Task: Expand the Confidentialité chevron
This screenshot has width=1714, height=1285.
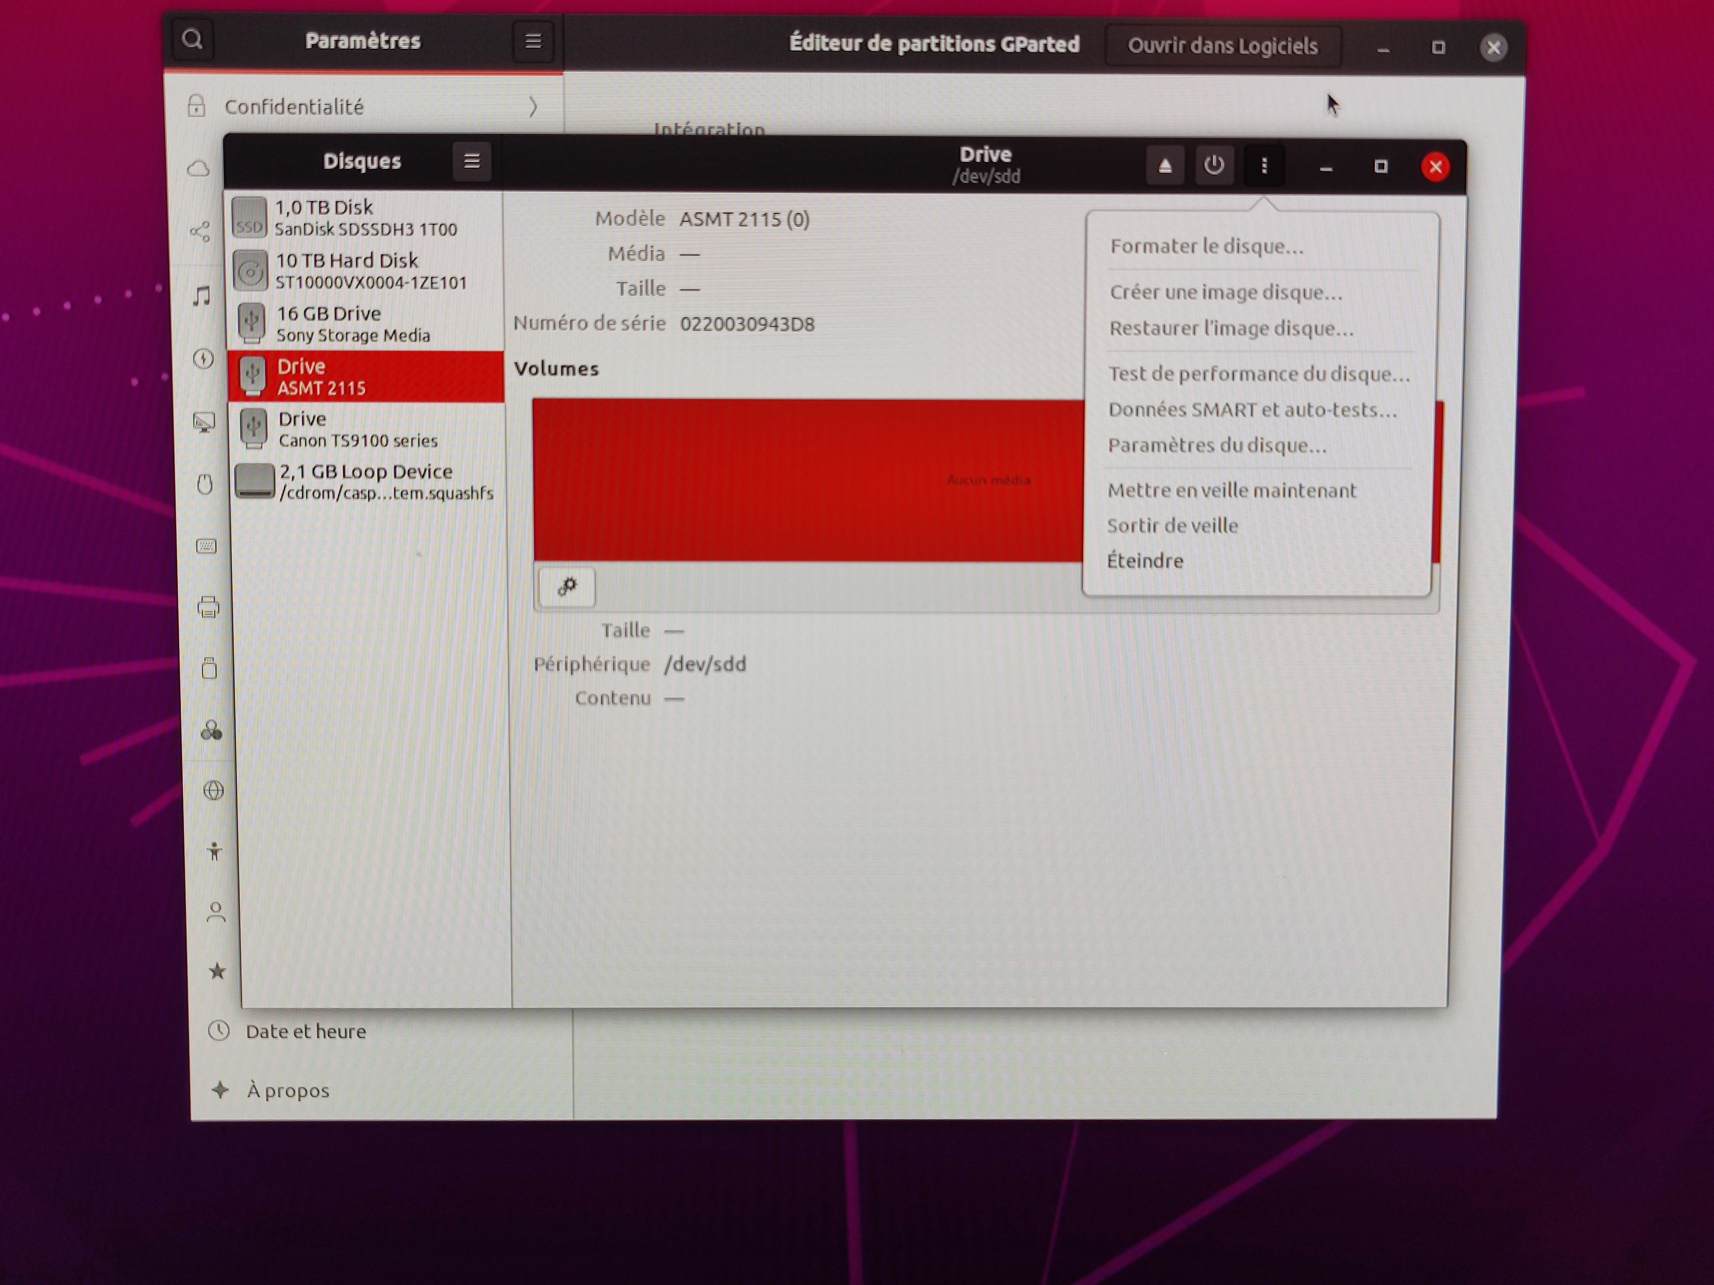Action: coord(533,107)
